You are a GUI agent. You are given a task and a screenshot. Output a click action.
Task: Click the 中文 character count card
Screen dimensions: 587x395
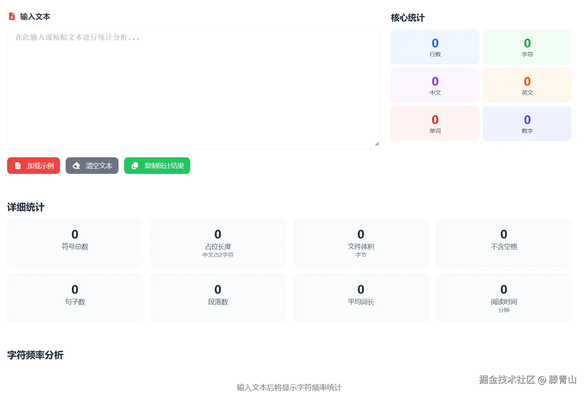click(435, 85)
